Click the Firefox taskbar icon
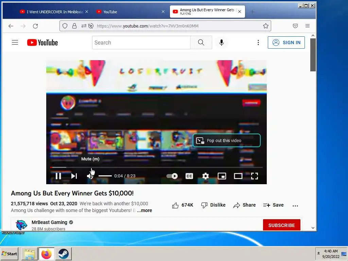Viewport: 348px width, 261px height. coord(46,254)
